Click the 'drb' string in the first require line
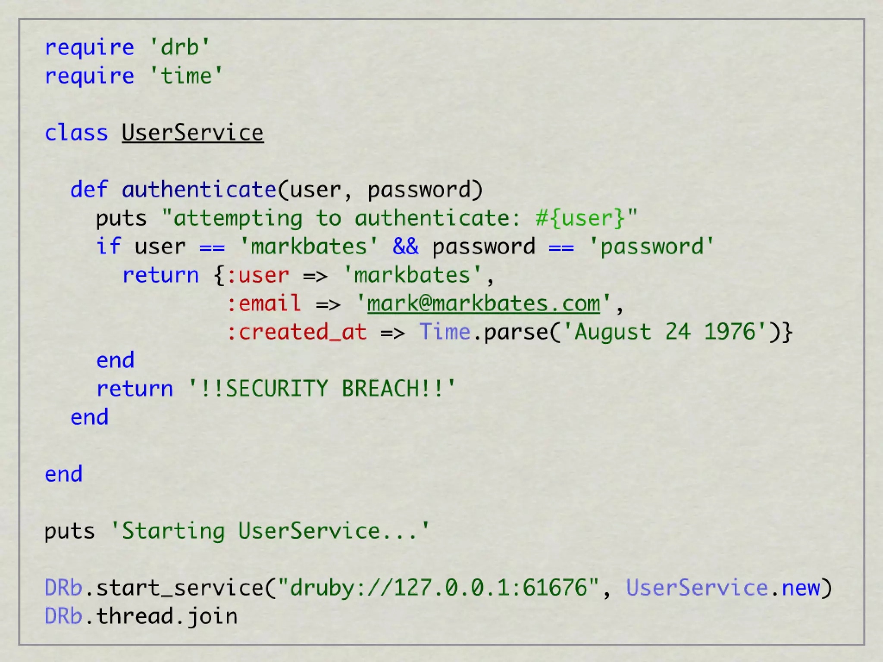The height and width of the screenshot is (662, 883). 179,47
